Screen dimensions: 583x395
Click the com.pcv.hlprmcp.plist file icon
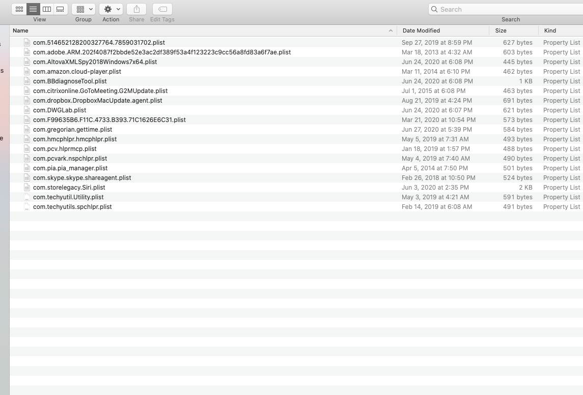[27, 148]
